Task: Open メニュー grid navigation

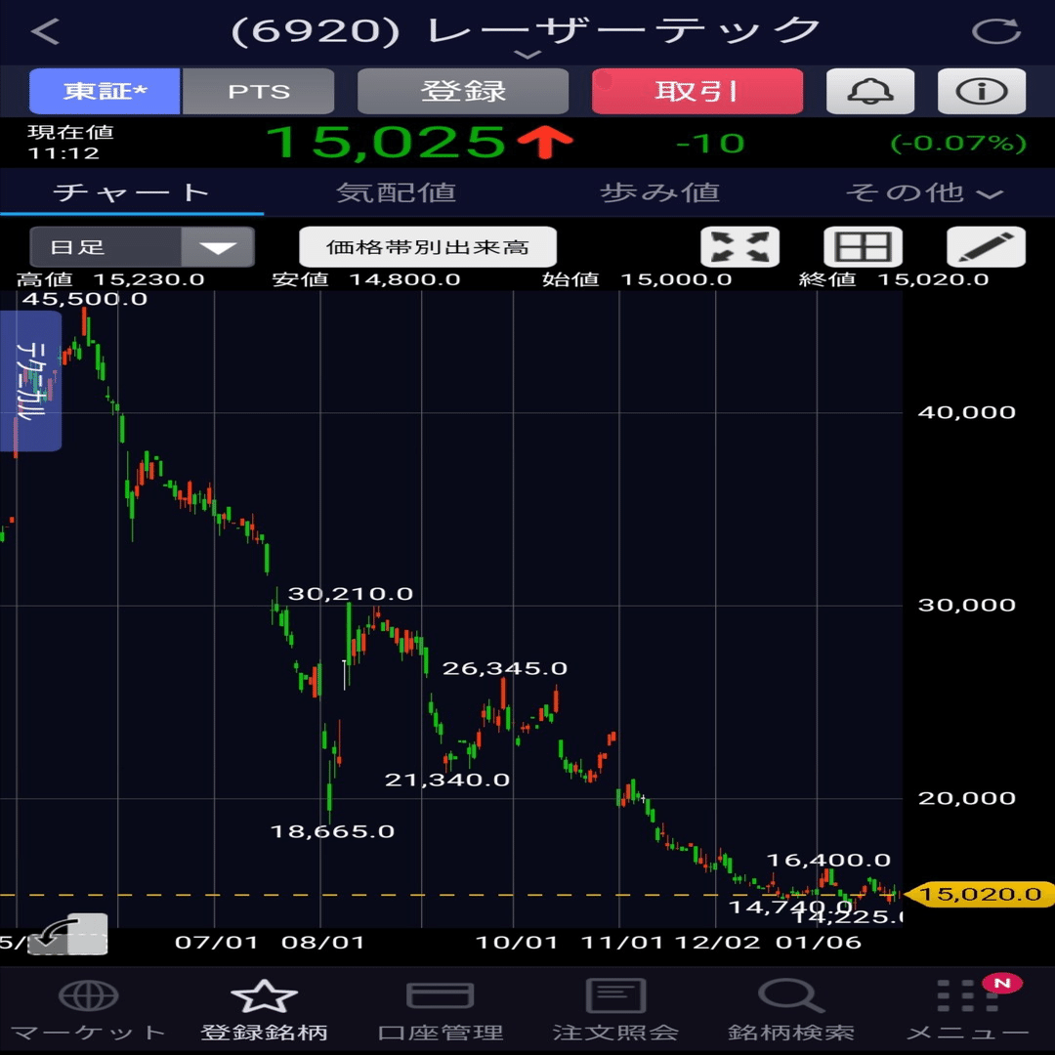Action: 967,1011
